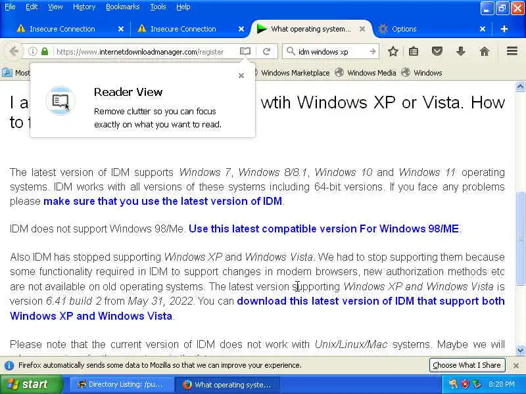Open the Bookmarks menu
The width and height of the screenshot is (526, 394).
pyautogui.click(x=122, y=7)
